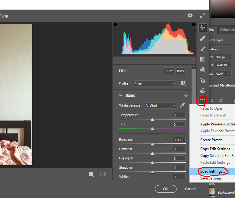The image size is (235, 198).
Task: Pick the White Balance eyedropper tool
Action: (182, 106)
